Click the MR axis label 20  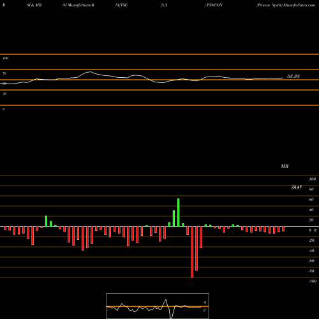[311, 220]
